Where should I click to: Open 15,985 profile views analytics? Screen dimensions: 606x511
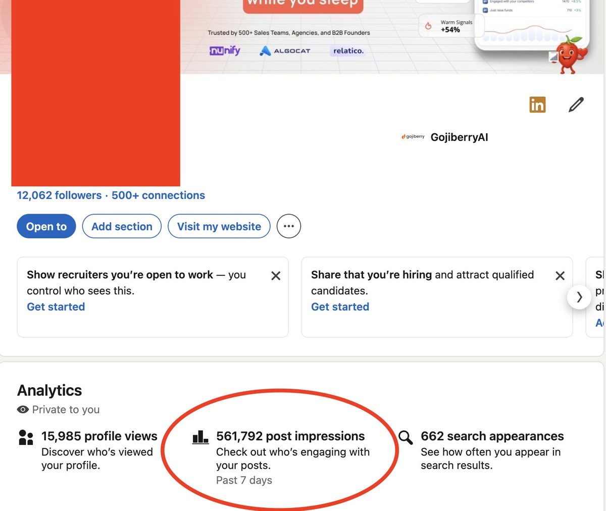click(x=99, y=436)
